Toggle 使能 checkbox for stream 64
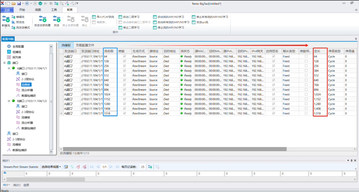Viewport: 359px width, 192px height. click(x=125, y=56)
